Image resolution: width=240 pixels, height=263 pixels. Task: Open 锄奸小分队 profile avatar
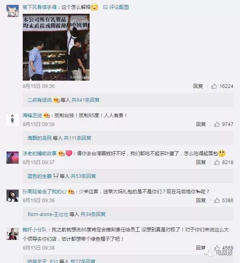(x=13, y=234)
